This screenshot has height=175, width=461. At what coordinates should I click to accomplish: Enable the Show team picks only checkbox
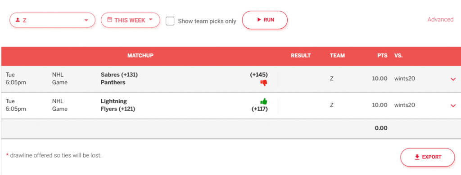pos(170,21)
